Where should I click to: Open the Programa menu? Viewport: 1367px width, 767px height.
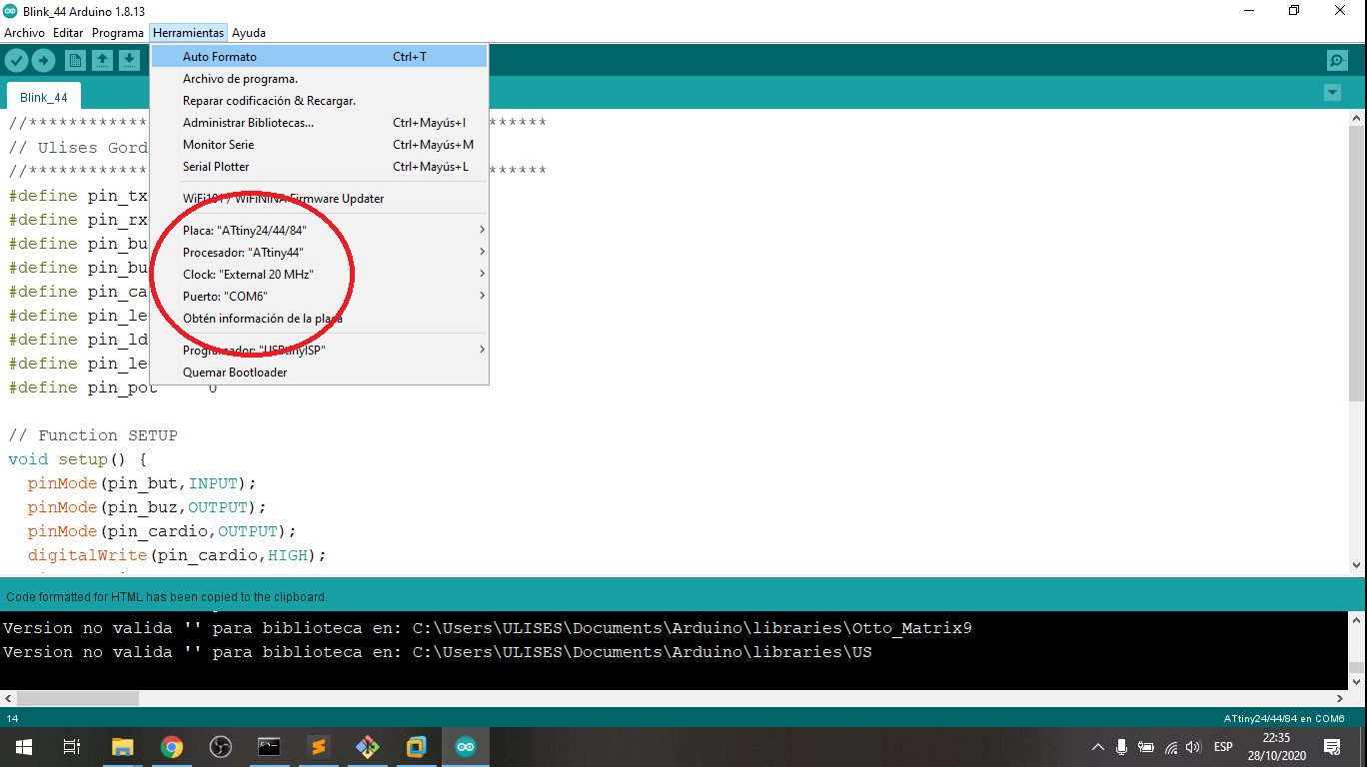118,33
